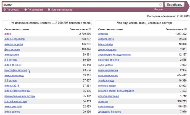Open the российские актеры link
The width and height of the screenshot is (190, 115).
16,101
